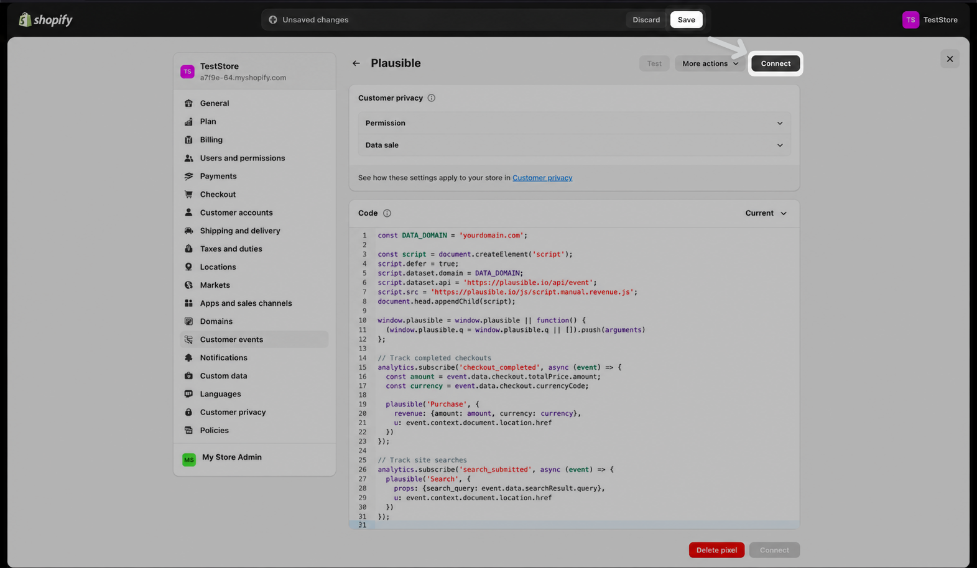Click the TestStore store name in sidebar
The image size is (977, 568).
tap(220, 66)
